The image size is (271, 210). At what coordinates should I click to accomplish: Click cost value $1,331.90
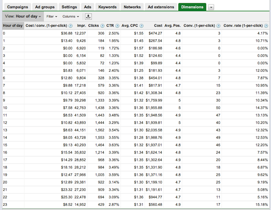click(x=154, y=167)
